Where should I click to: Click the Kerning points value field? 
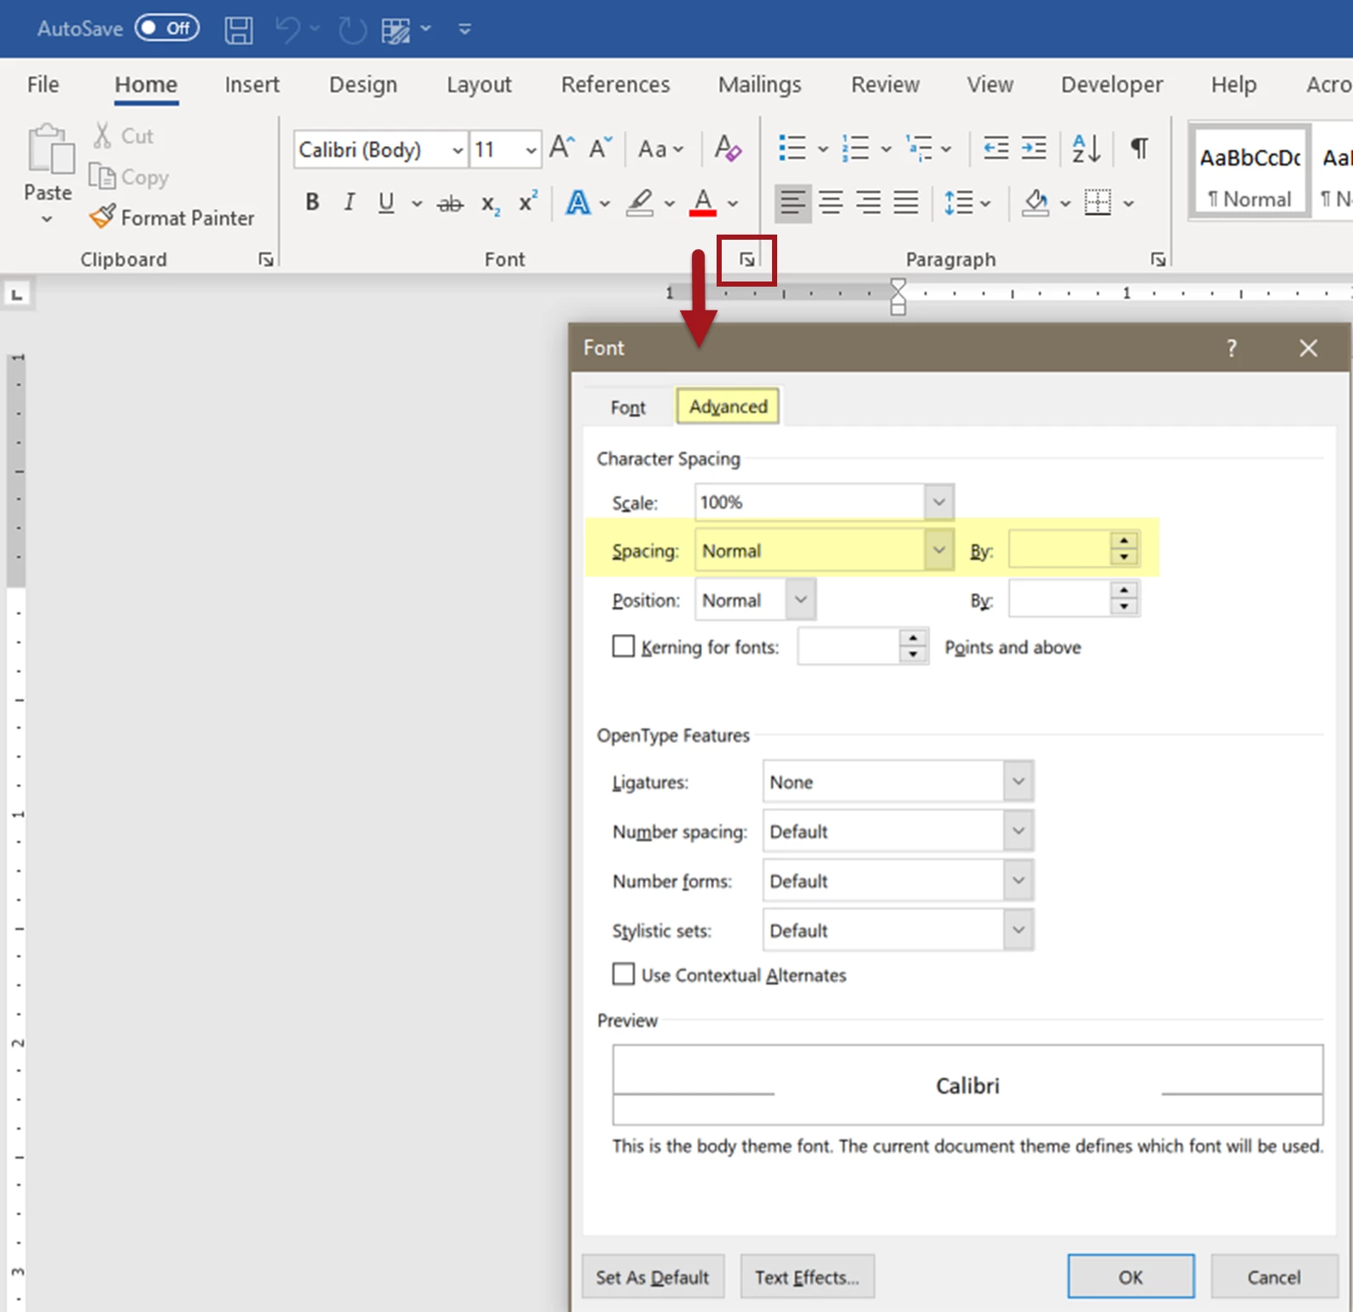849,647
